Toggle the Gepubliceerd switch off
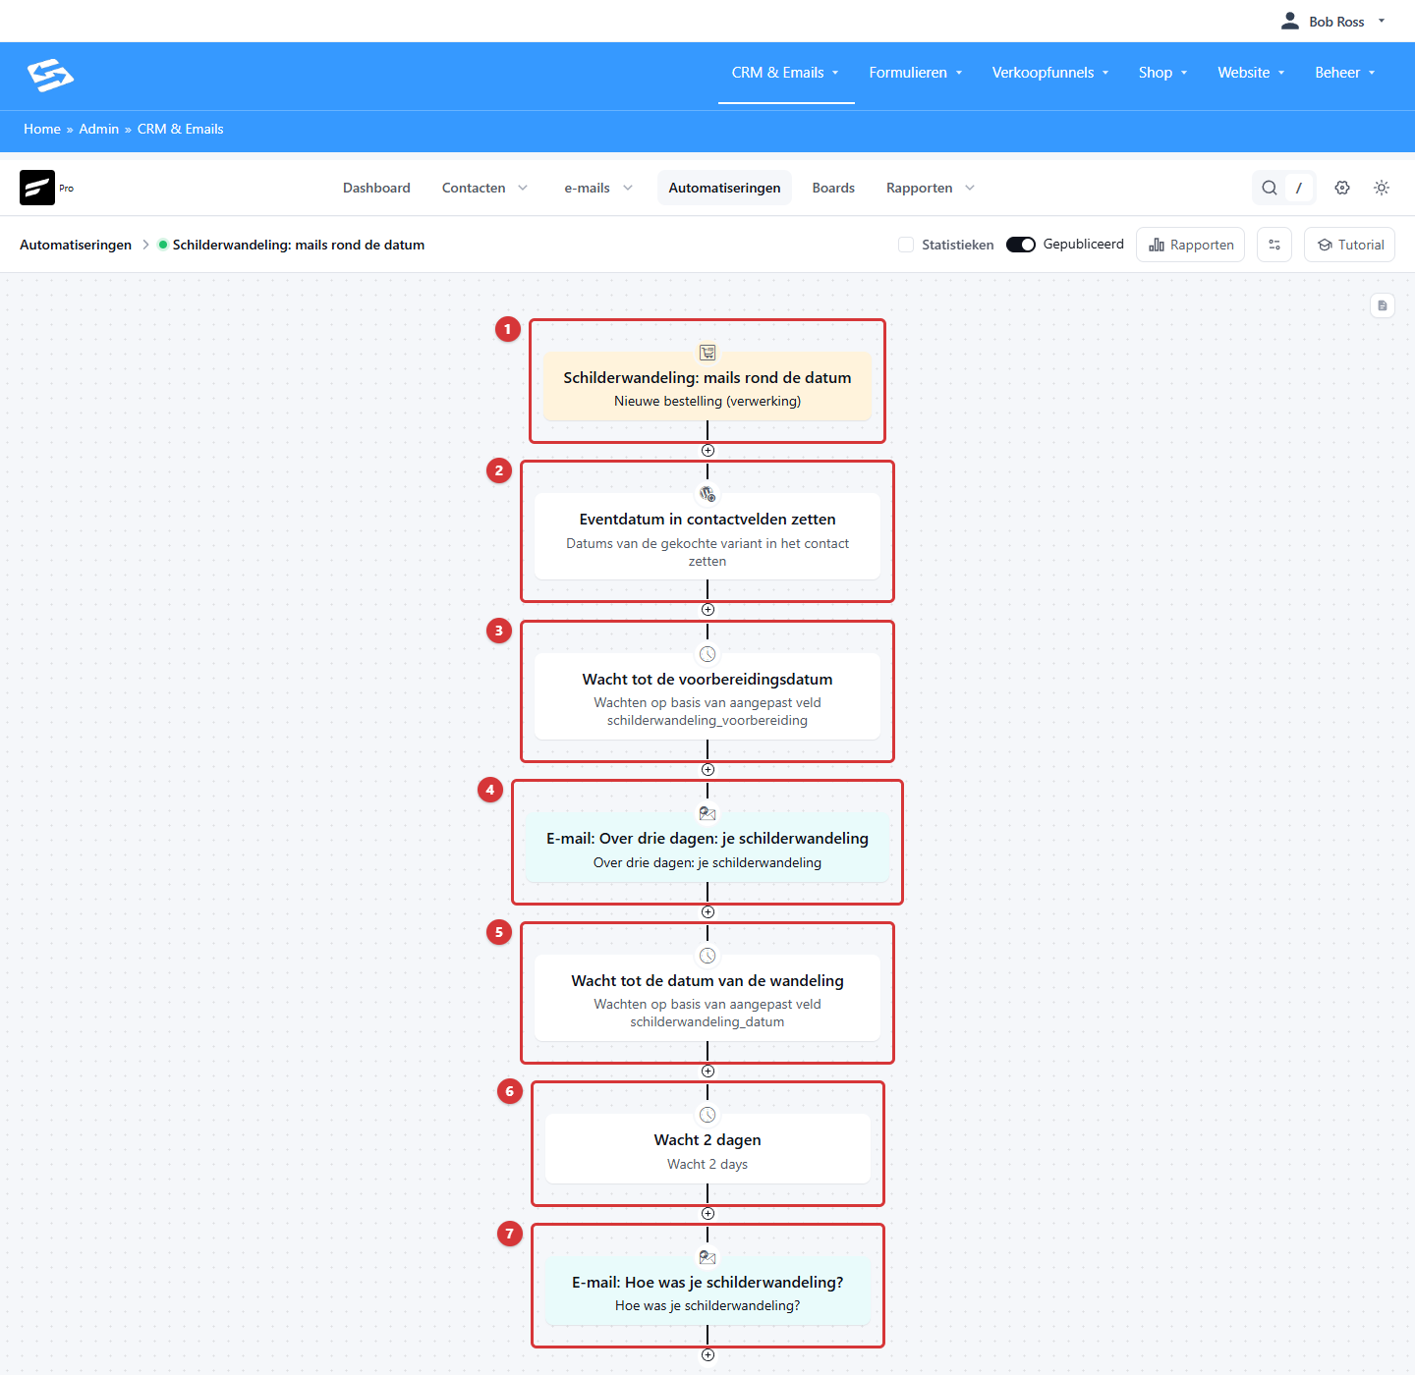 [x=1021, y=245]
